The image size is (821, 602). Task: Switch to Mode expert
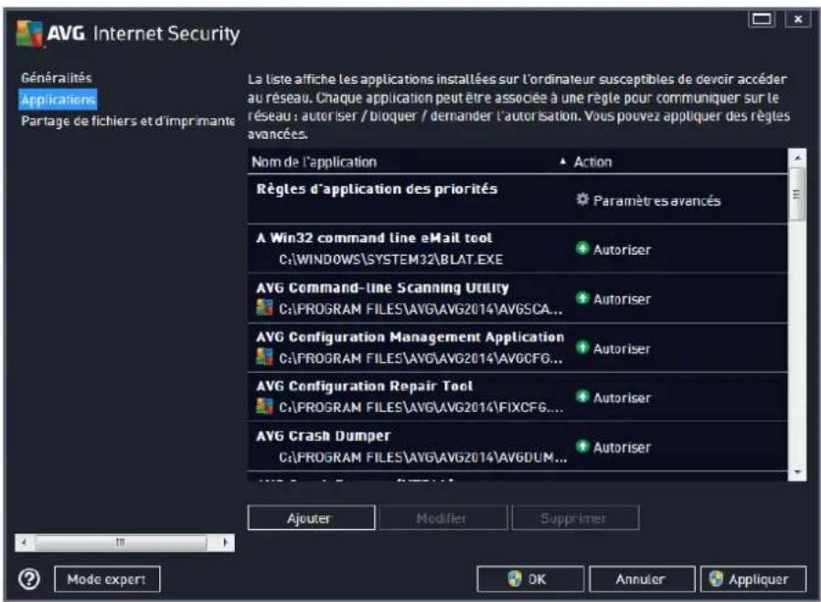click(107, 579)
